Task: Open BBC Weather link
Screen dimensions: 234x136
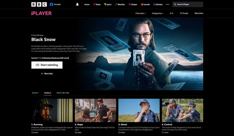Action: coord(120,5)
